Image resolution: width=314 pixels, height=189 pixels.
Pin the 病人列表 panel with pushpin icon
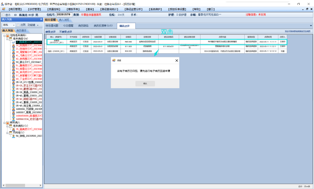click(41, 19)
